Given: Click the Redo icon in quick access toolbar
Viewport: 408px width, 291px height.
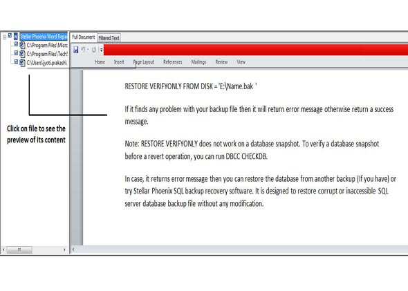Looking at the screenshot, I should (x=94, y=50).
